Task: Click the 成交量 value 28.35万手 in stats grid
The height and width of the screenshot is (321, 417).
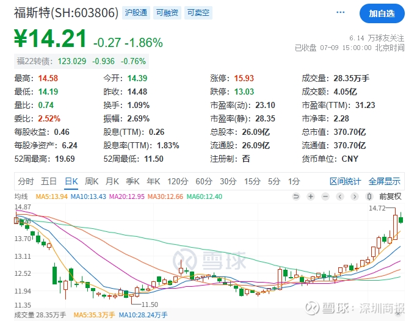Action: (351, 78)
